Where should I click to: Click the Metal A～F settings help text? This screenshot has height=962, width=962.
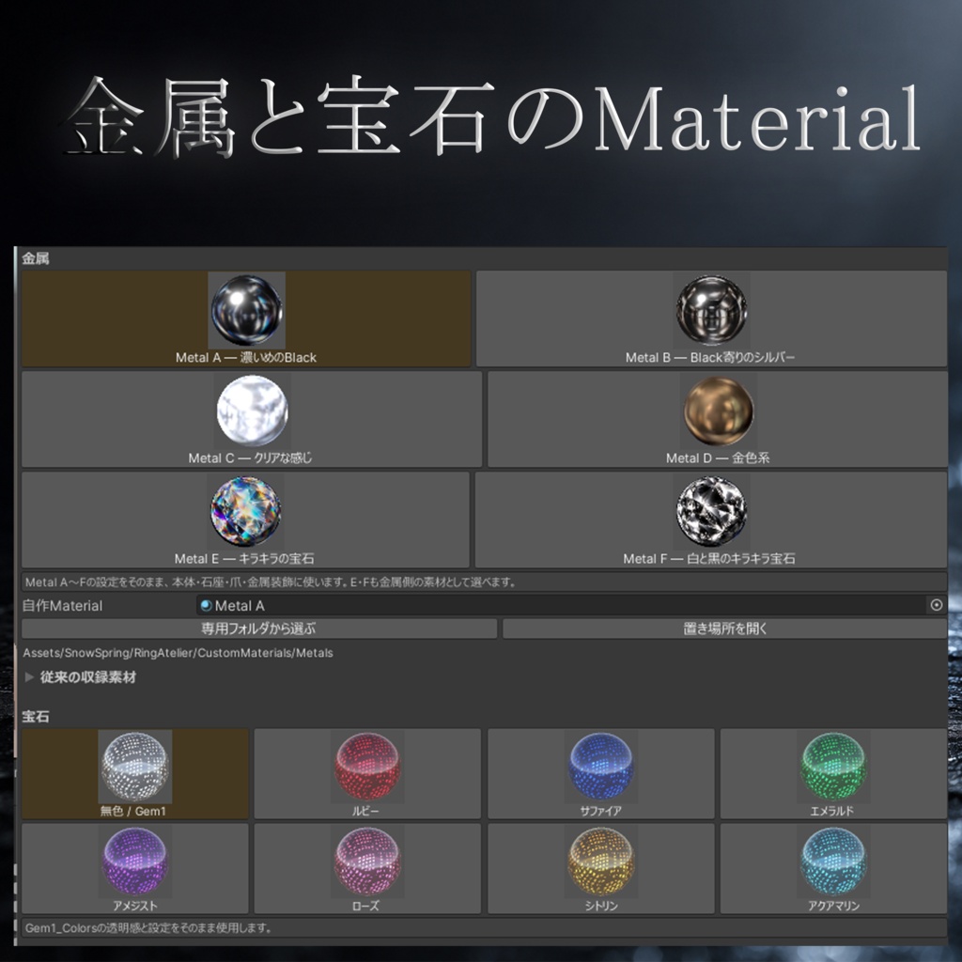pyautogui.click(x=271, y=582)
